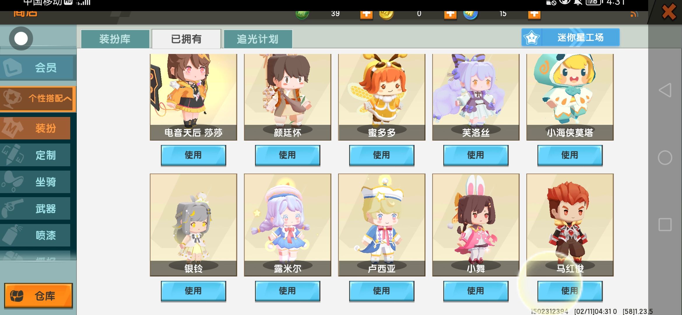The width and height of the screenshot is (682, 315).
Task: Close the shop with the orange X
Action: click(x=668, y=12)
